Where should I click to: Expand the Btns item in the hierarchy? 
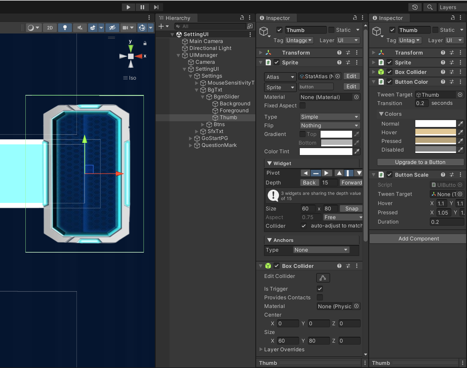203,125
